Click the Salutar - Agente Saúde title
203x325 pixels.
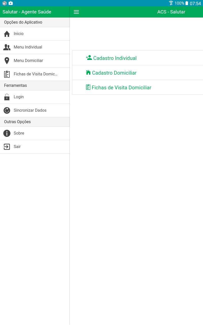pyautogui.click(x=27, y=12)
